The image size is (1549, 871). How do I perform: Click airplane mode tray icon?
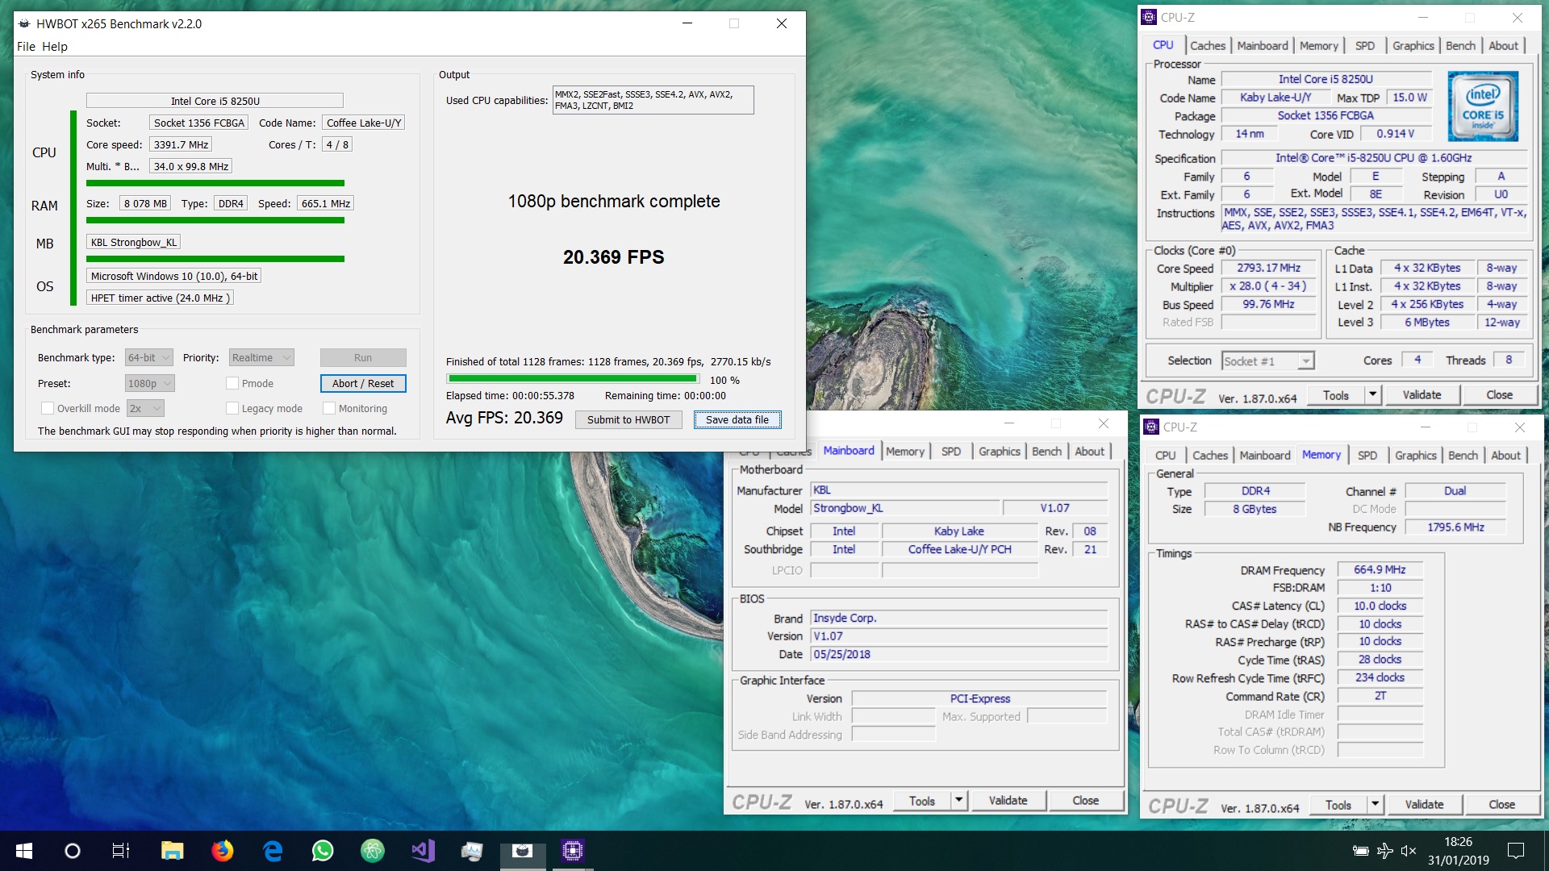coord(1385,851)
